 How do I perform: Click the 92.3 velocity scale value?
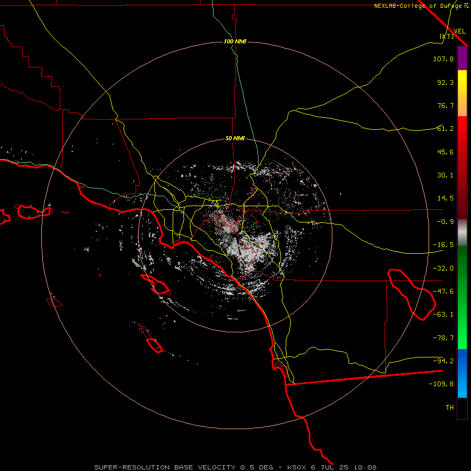click(x=445, y=82)
